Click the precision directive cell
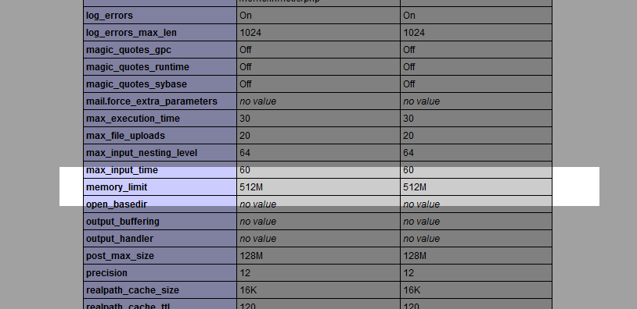 point(160,273)
